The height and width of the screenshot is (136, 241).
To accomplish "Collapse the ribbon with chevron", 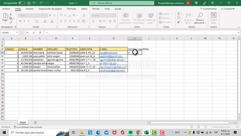I will 238,27.
